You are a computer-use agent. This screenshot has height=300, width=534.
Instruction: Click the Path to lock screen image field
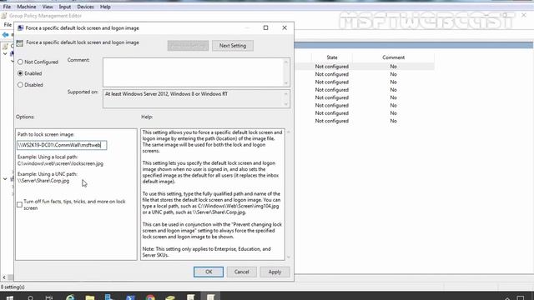point(62,145)
